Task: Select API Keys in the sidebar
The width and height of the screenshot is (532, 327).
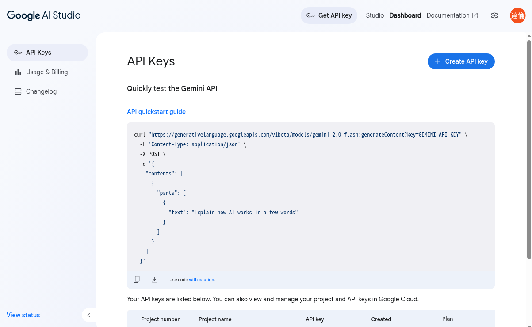Action: (47, 53)
